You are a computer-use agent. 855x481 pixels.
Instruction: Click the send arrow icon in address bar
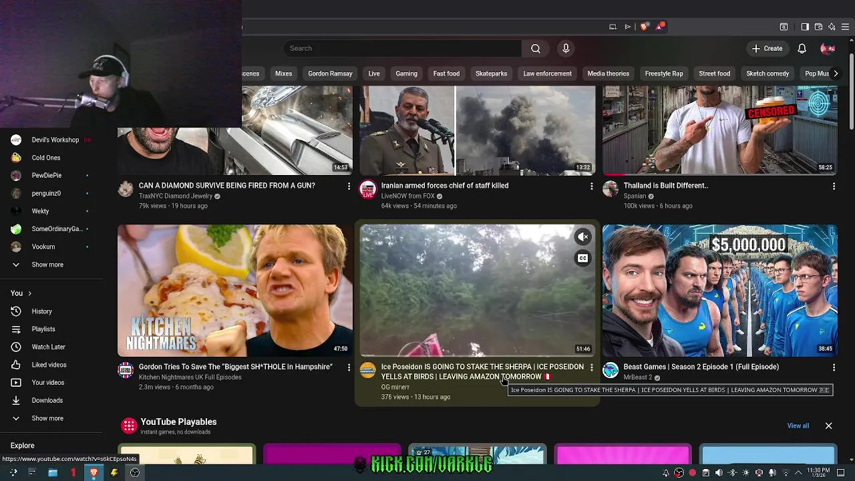(x=628, y=27)
